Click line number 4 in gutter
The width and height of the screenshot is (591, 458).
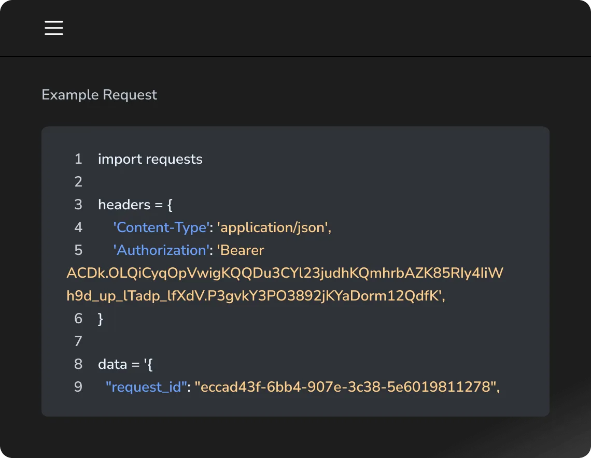(78, 227)
